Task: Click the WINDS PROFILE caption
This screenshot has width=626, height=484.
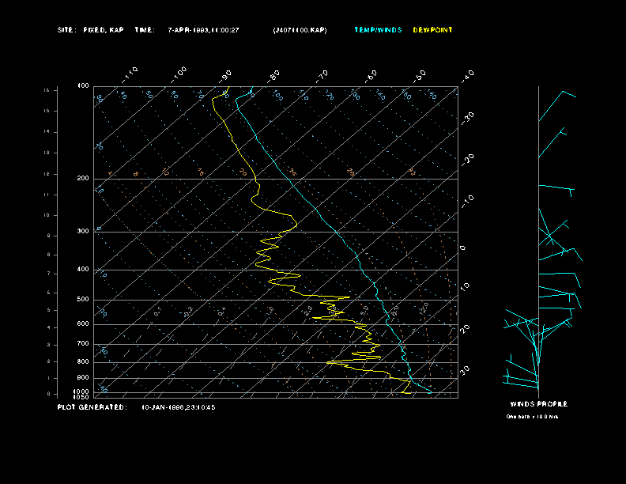Action: (x=538, y=404)
